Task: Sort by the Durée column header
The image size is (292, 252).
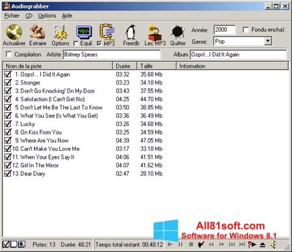Action: (125, 66)
